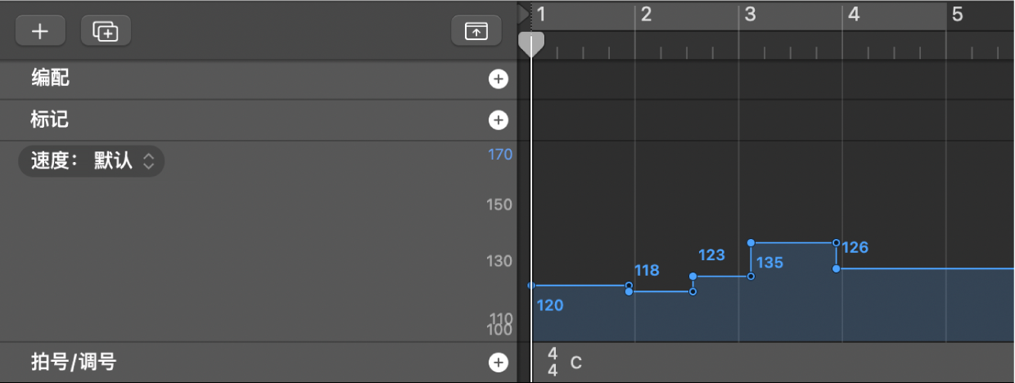1015x383 pixels.
Task: Click bar 3 in the ruler
Action: click(750, 15)
